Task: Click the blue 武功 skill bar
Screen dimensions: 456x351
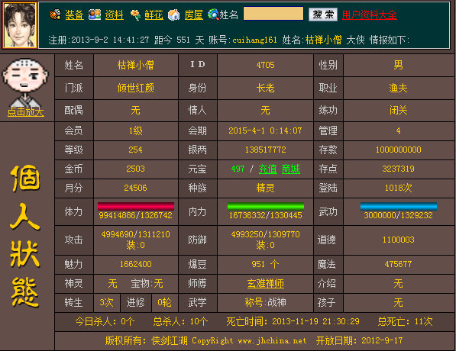Action: (399, 206)
